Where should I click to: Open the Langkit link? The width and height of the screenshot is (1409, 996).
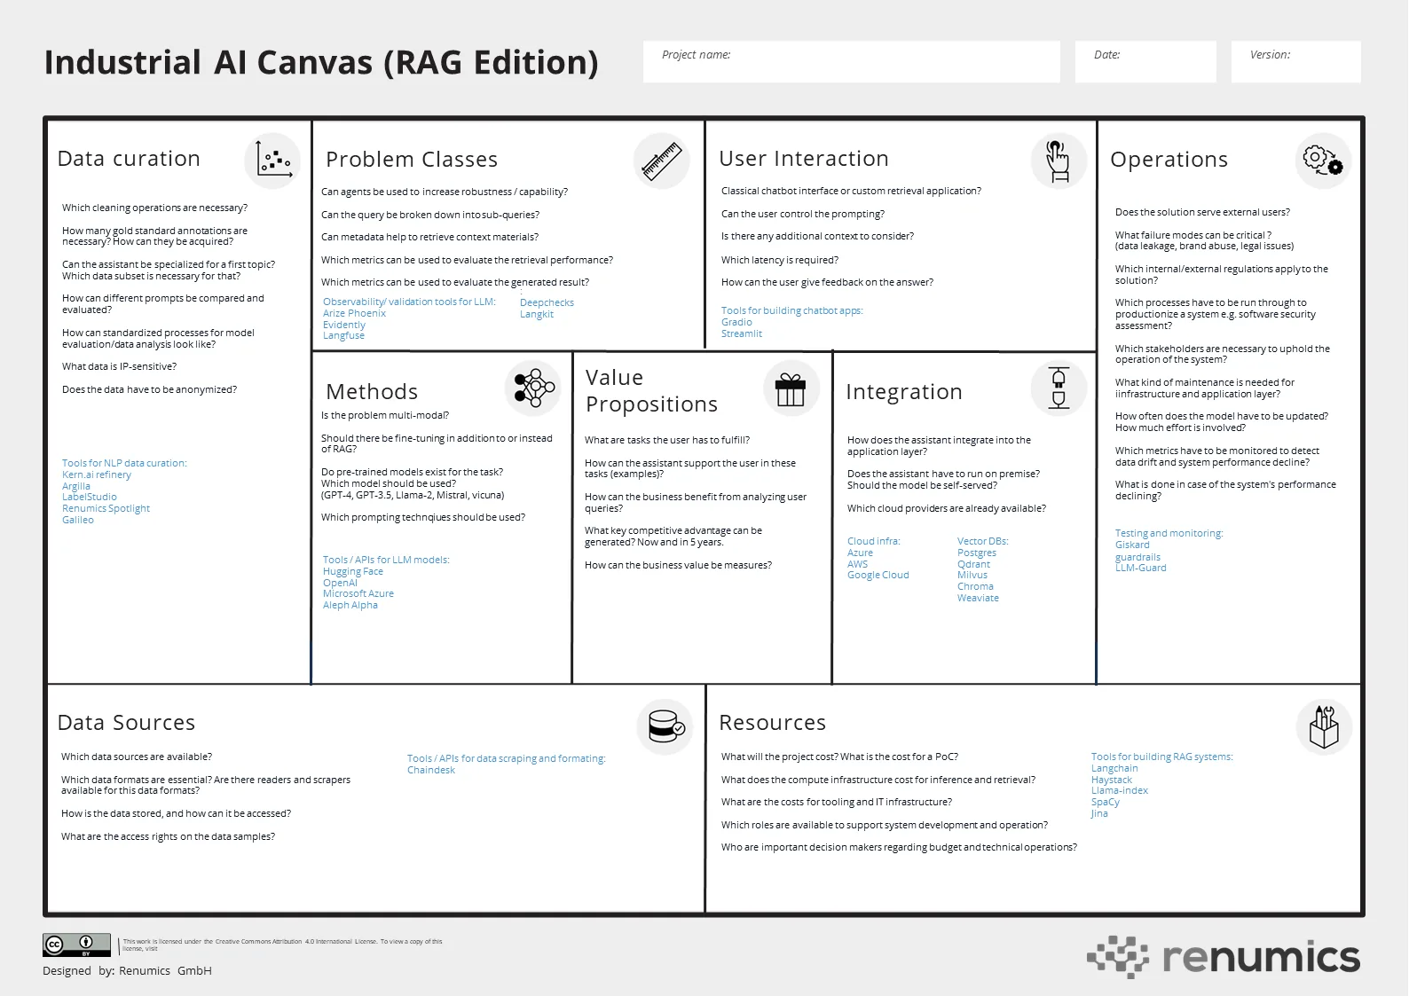click(537, 314)
